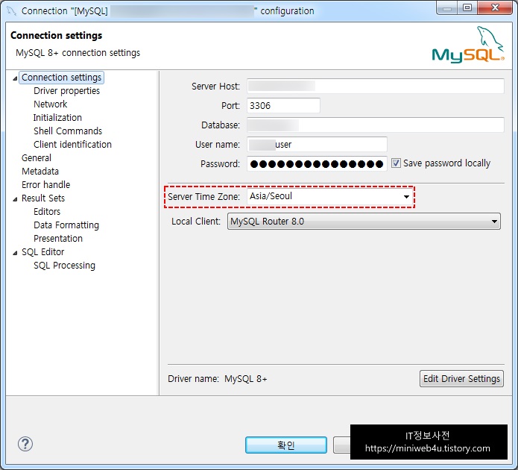The height and width of the screenshot is (470, 518).
Task: Minimize the configuration dialog window
Action: tap(447, 8)
